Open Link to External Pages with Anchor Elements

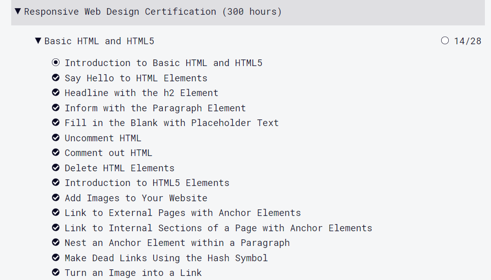point(183,213)
